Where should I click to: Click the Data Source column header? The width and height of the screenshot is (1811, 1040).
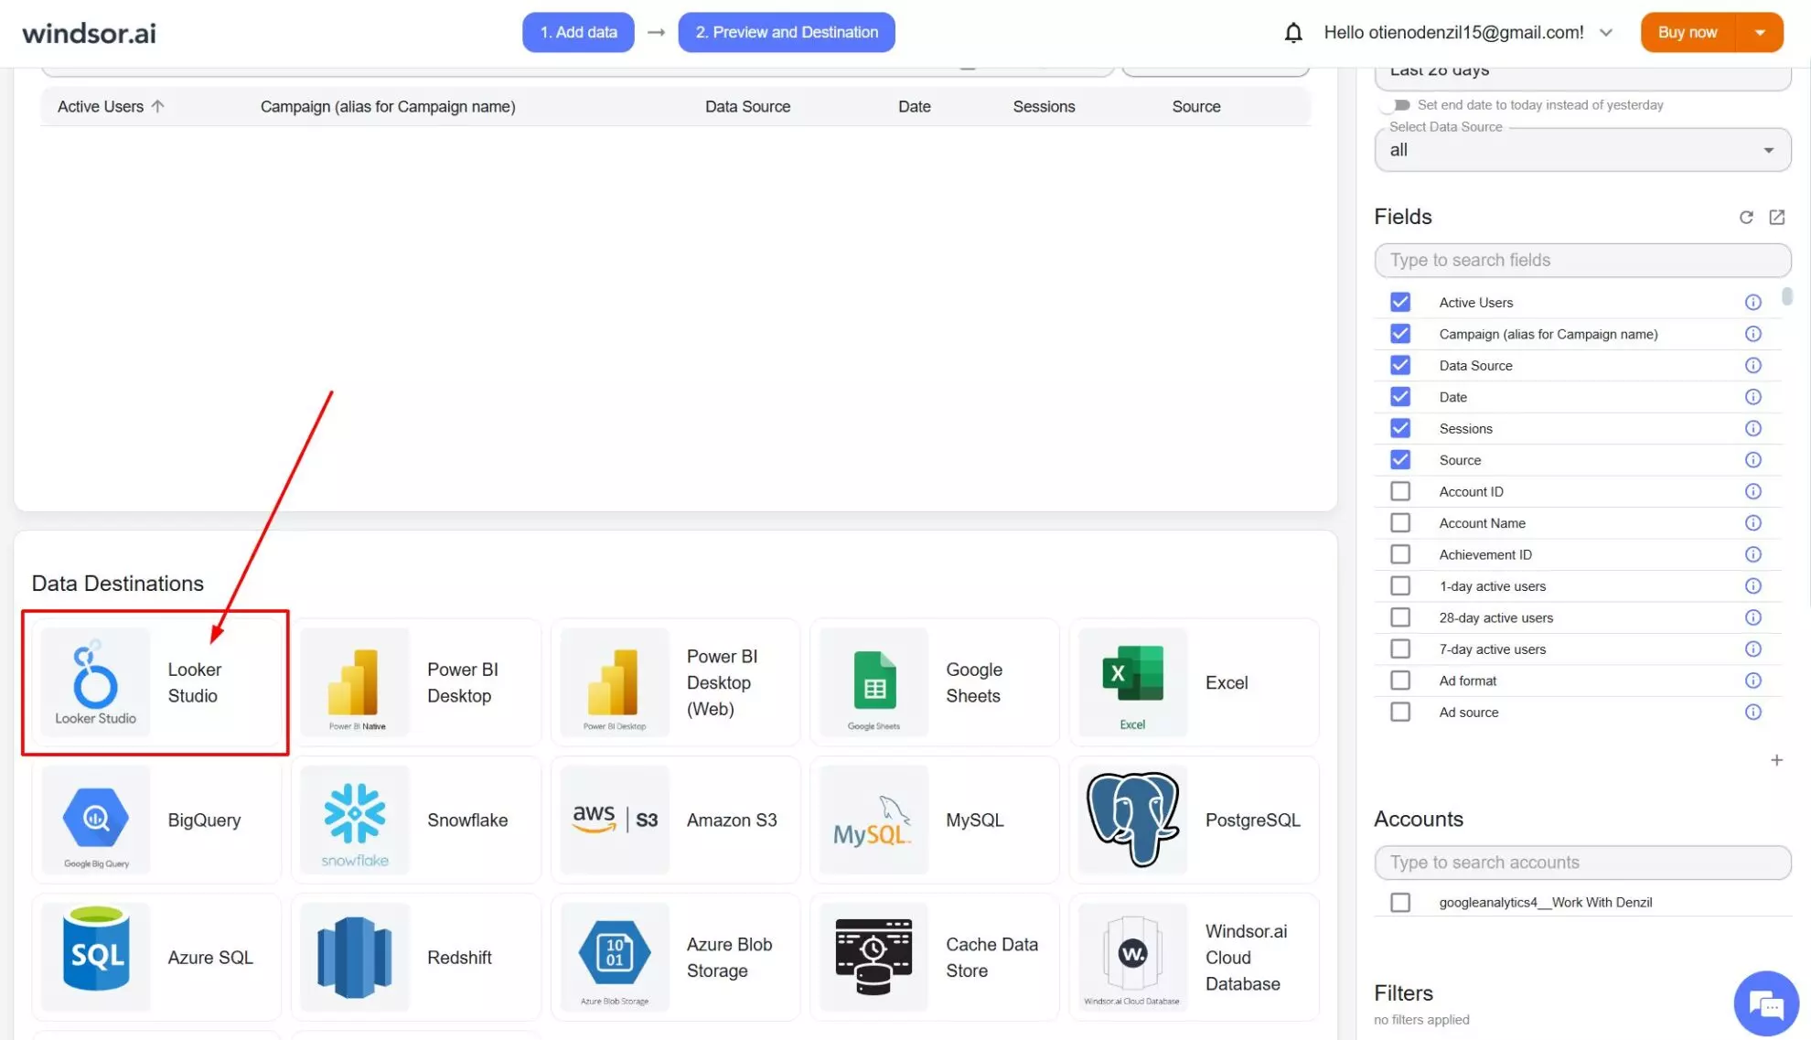click(747, 106)
